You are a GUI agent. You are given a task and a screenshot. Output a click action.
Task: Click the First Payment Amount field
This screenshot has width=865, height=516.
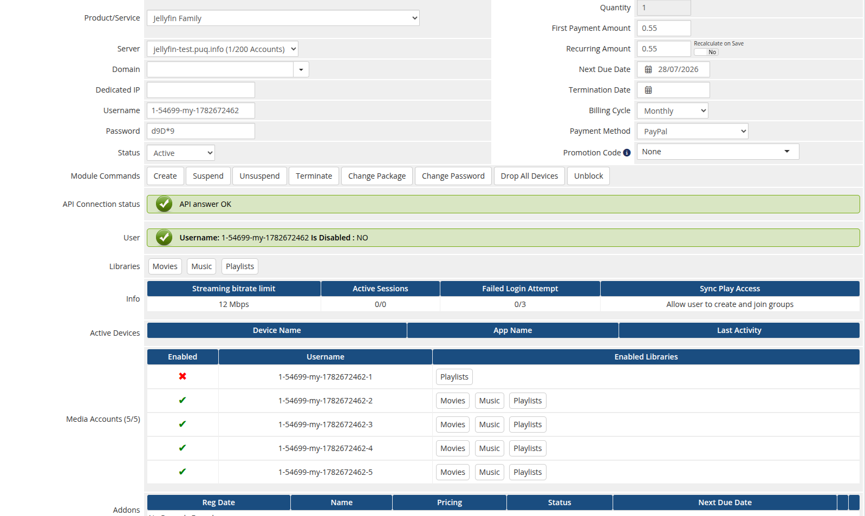[664, 28]
